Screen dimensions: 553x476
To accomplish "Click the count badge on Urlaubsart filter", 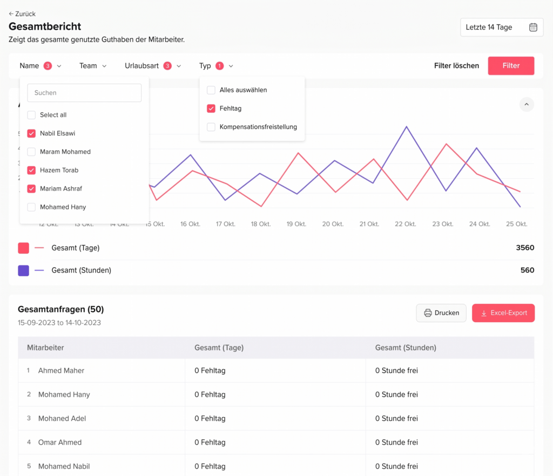I will tap(167, 66).
